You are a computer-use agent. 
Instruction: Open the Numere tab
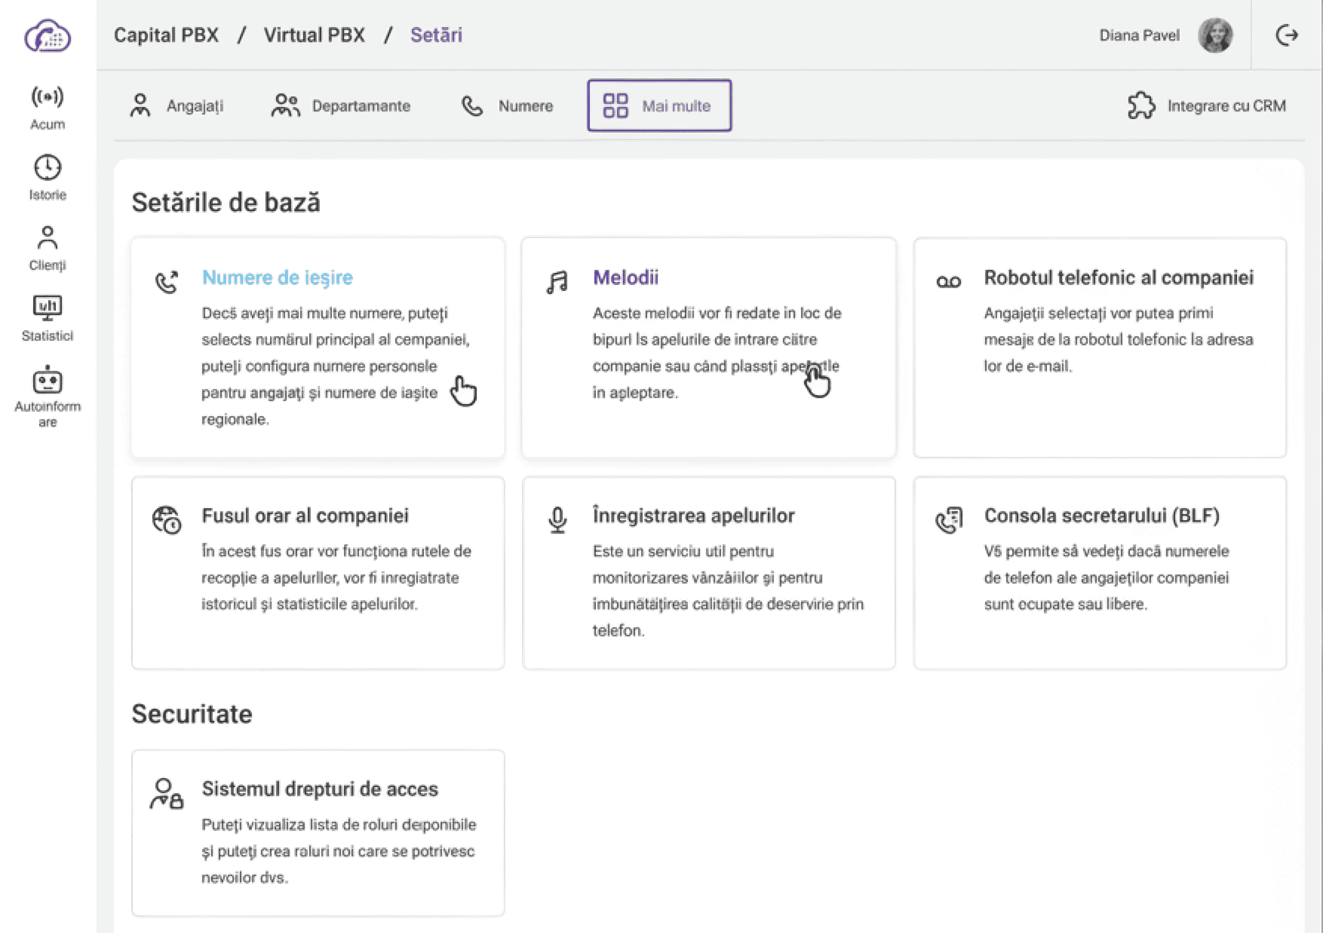tap(507, 106)
